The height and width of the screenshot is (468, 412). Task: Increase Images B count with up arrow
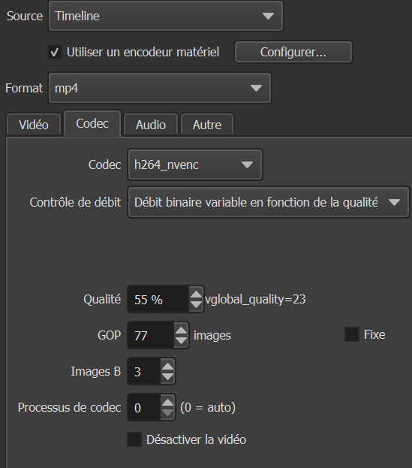pyautogui.click(x=167, y=367)
